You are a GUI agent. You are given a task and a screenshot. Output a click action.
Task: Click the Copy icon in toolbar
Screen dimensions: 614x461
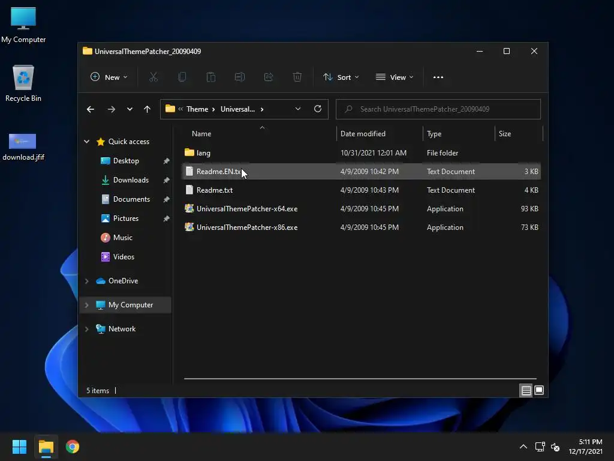pyautogui.click(x=182, y=77)
